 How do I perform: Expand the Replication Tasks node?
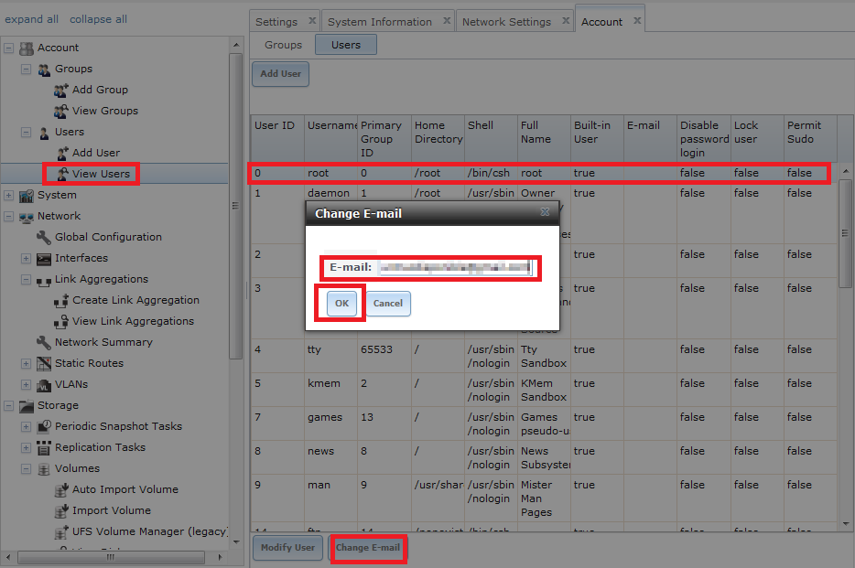[27, 447]
